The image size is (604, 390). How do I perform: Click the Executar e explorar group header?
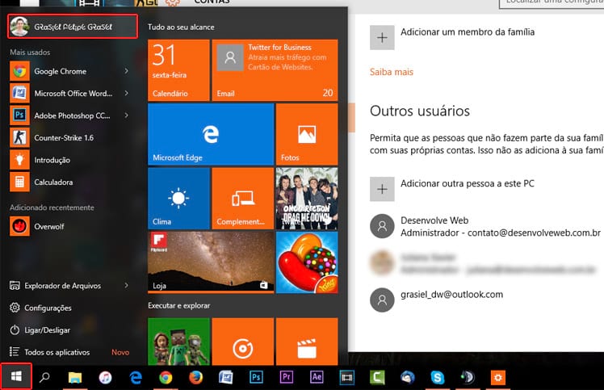[x=179, y=305]
